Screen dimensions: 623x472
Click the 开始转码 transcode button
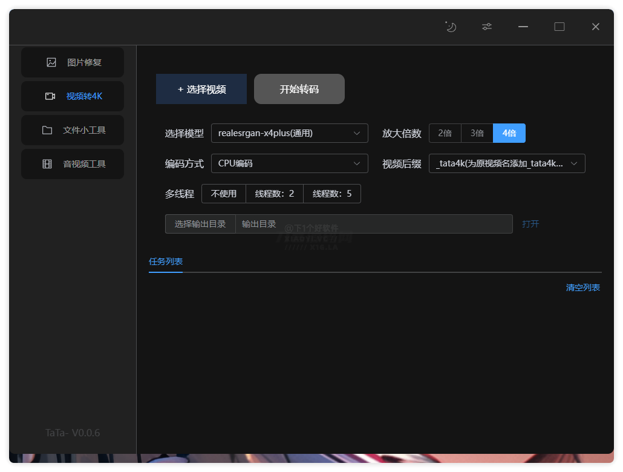point(299,88)
